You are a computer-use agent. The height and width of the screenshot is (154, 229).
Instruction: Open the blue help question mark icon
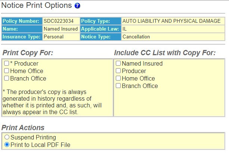[x=77, y=6]
